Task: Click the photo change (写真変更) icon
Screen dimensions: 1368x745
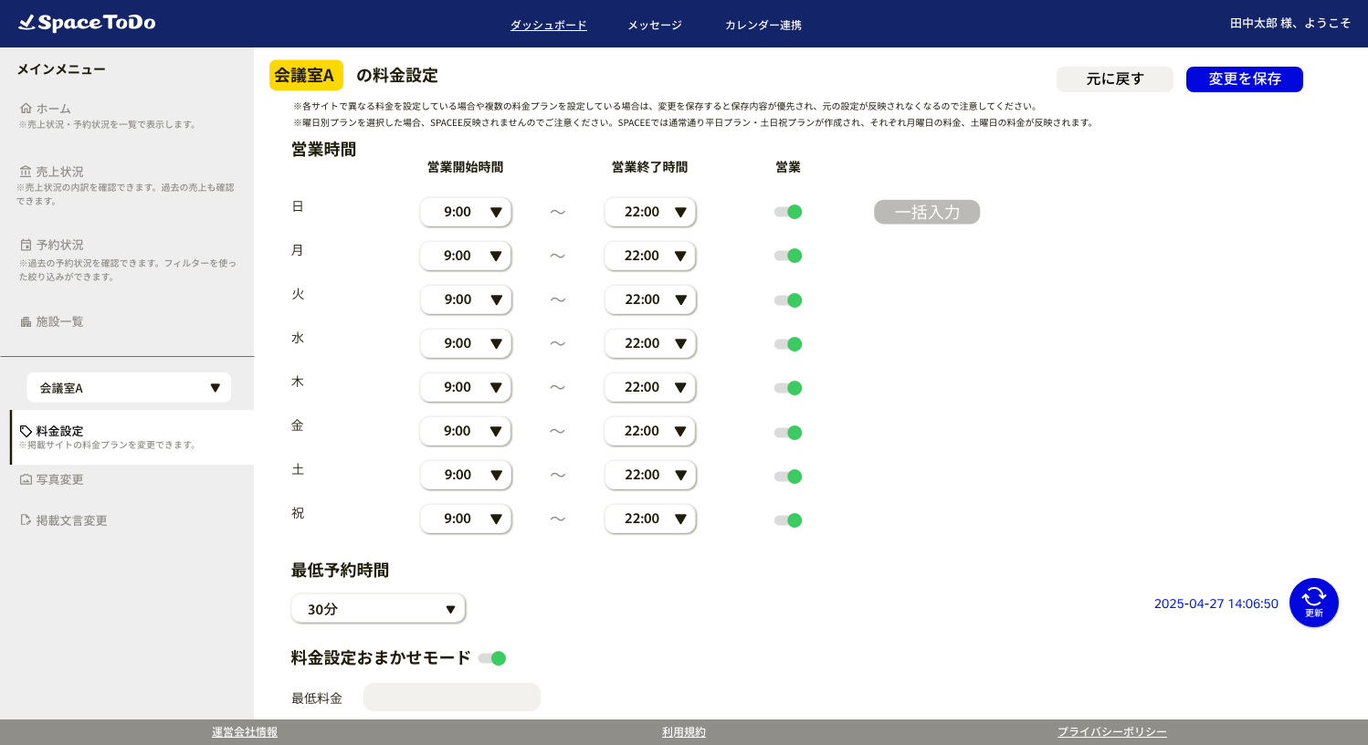Action: pos(26,479)
